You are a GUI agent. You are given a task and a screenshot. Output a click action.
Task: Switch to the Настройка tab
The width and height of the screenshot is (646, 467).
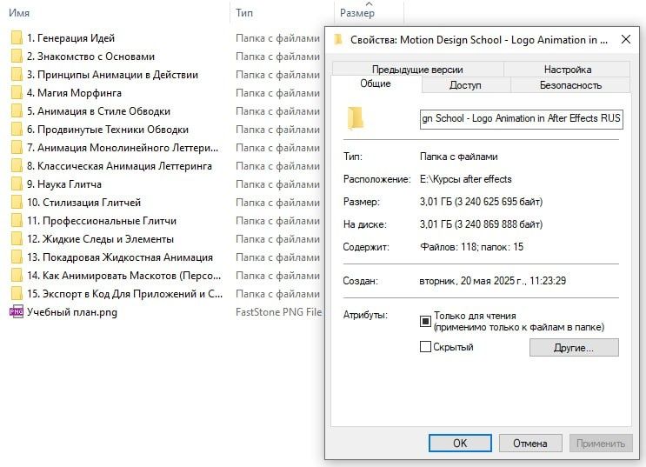567,70
